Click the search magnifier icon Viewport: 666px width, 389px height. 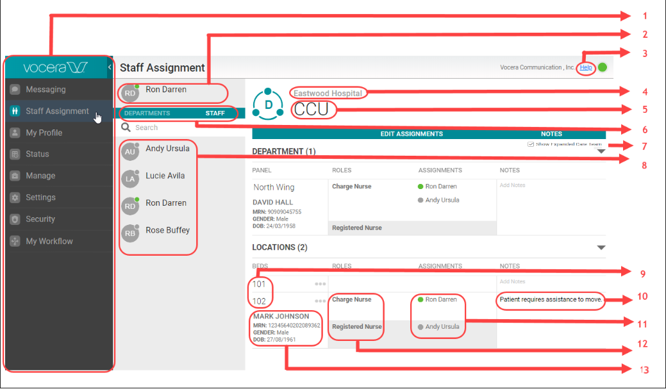(126, 127)
